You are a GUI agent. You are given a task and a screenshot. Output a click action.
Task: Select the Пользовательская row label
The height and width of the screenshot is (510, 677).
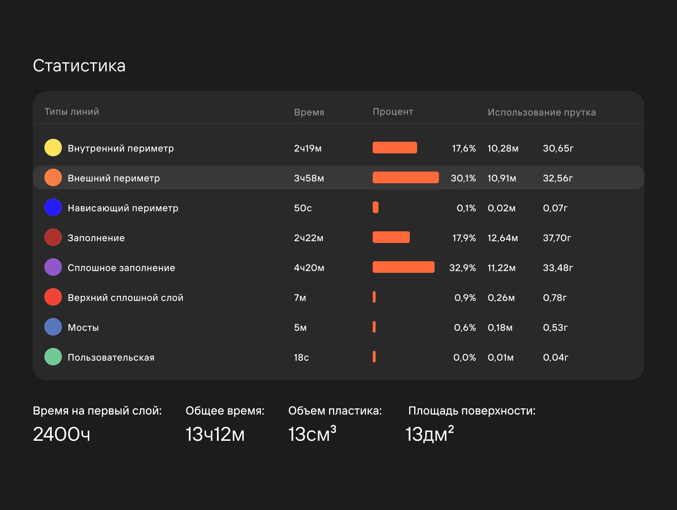(x=111, y=357)
